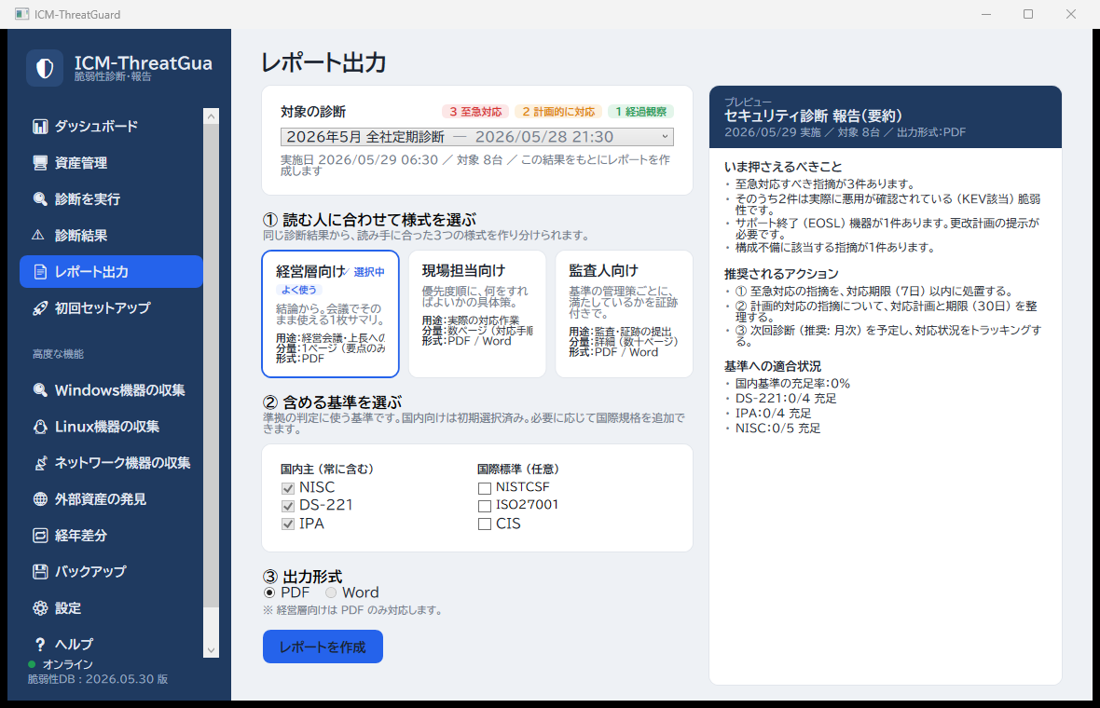Click the Windows機器の収集 search icon
This screenshot has height=708, width=1100.
pos(40,390)
